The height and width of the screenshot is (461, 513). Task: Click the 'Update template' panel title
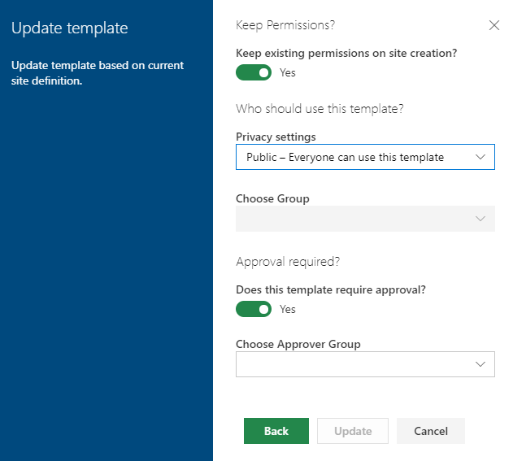(x=70, y=28)
